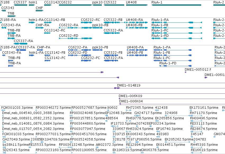Open transcript LM408-RB
The image size is (225, 154).
coord(134,25)
